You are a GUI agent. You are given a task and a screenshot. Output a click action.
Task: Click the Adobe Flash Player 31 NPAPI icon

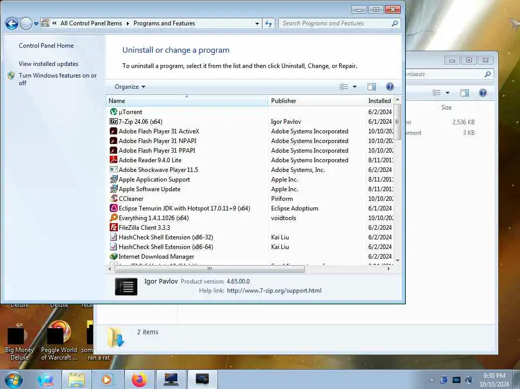[113, 141]
